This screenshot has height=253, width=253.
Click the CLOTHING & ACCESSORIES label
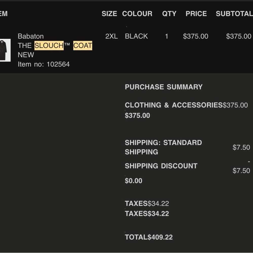[174, 105]
